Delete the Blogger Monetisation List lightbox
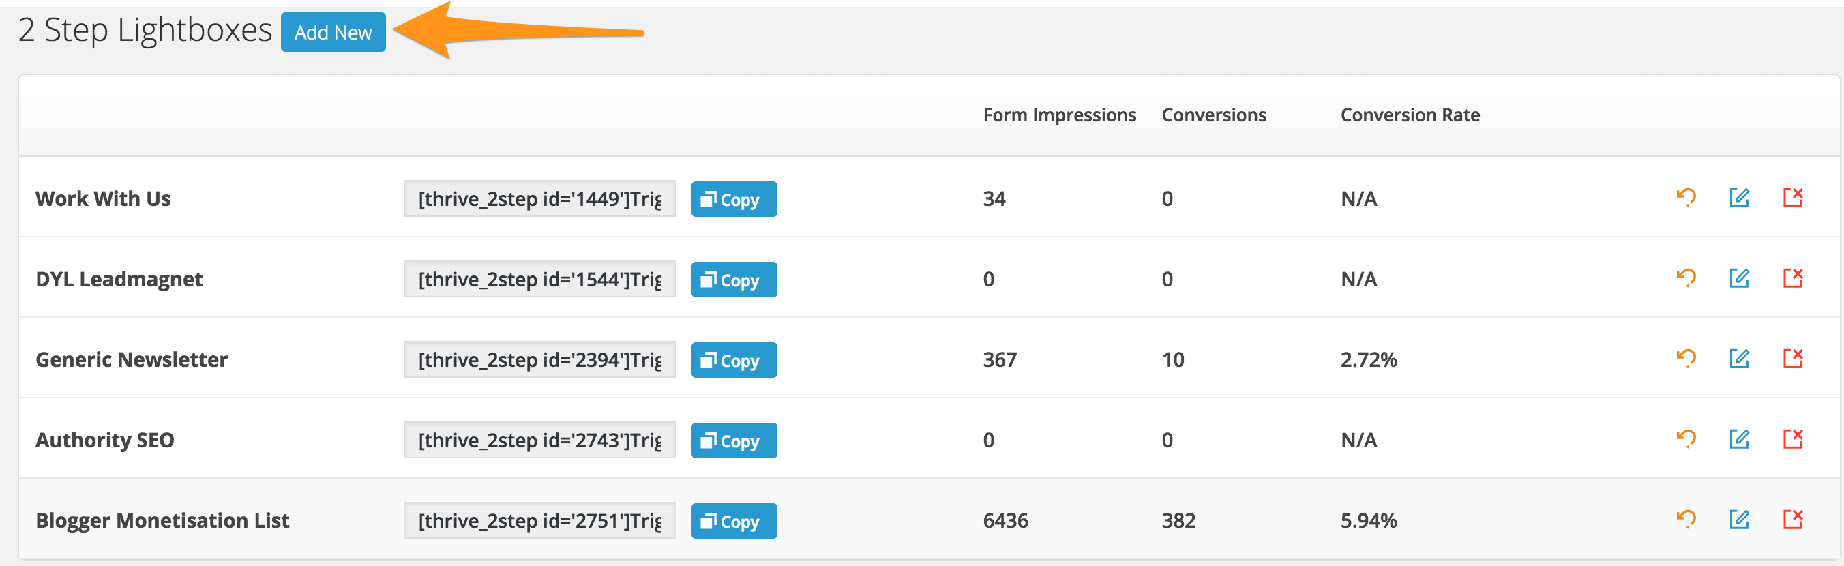Screen dimensions: 1844x566 click(1792, 520)
